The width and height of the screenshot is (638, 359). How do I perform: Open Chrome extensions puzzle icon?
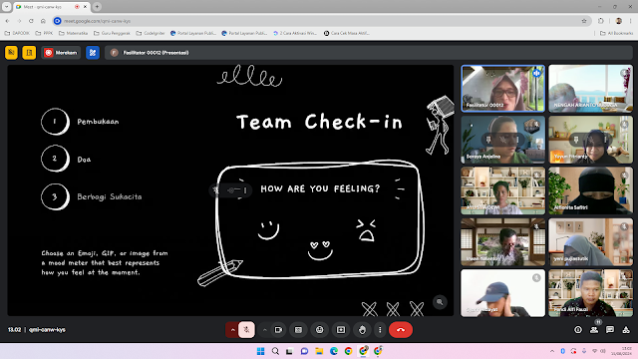(601, 21)
